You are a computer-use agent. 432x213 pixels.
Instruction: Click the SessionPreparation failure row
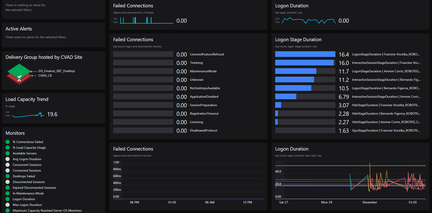[165, 105]
